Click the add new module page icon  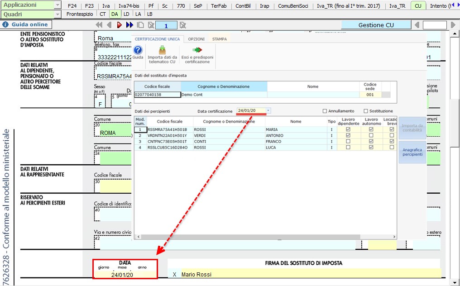click(x=140, y=25)
